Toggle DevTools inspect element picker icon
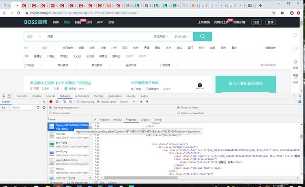This screenshot has width=305, height=187. [x=3, y=96]
